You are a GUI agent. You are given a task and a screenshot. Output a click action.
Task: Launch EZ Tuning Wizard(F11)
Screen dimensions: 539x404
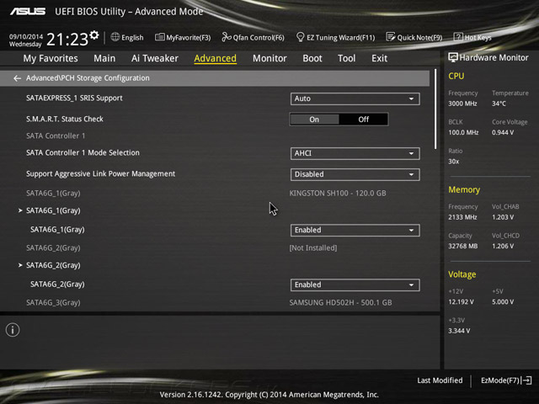(x=335, y=37)
